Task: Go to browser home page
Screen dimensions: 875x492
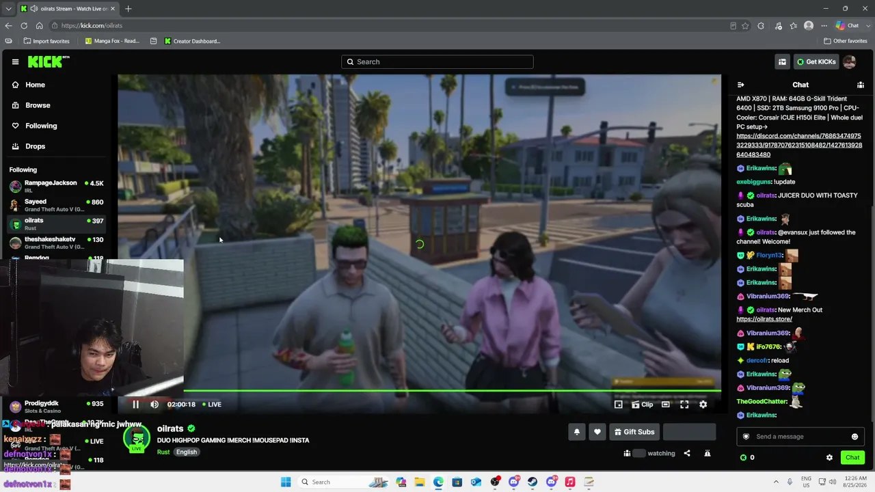Action: click(x=39, y=26)
